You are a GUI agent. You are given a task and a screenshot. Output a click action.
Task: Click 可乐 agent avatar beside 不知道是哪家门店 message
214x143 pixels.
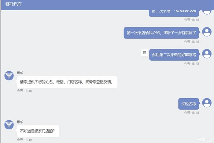9,124
